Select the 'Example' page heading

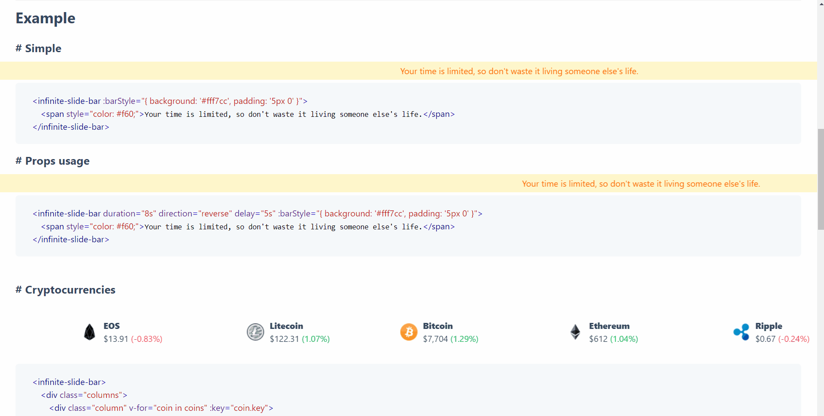45,18
